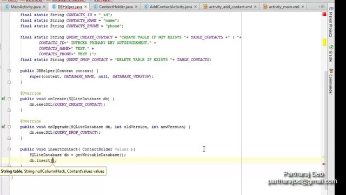Close the MainActivity.java tab
The height and width of the screenshot is (195, 346).
[x=44, y=6]
